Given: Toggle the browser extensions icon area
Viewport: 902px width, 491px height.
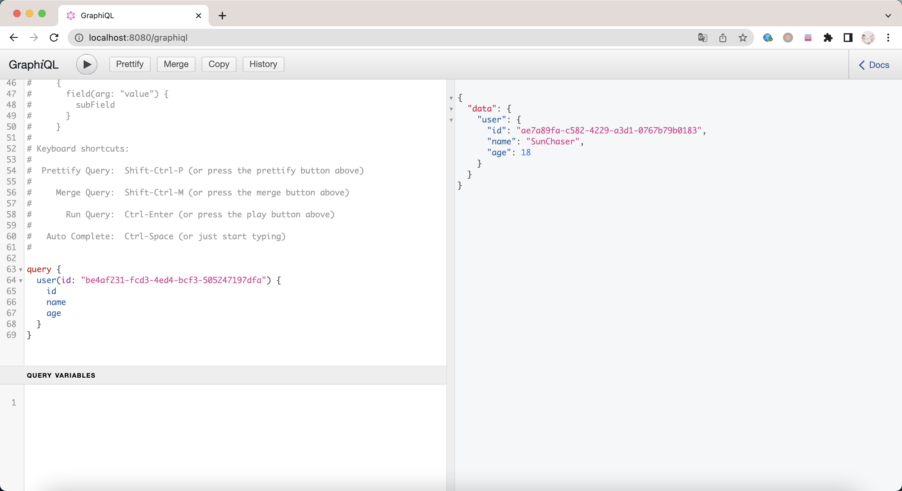Looking at the screenshot, I should click(828, 38).
